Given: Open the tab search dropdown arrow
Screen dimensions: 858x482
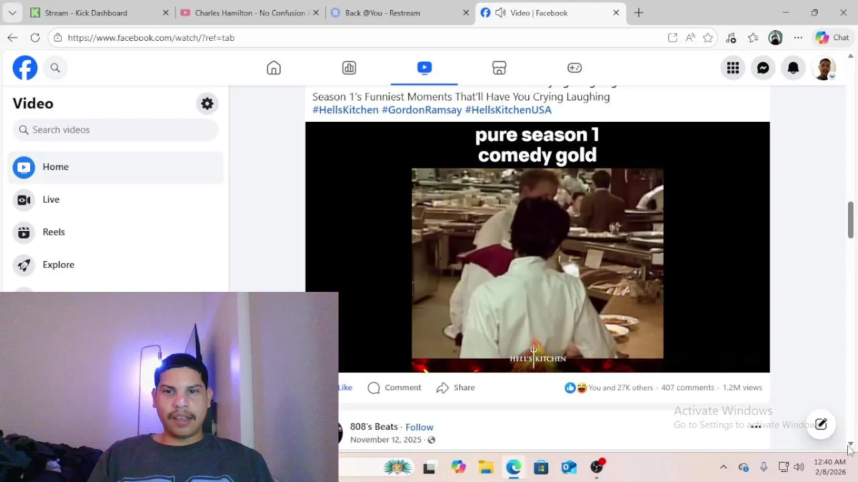Looking at the screenshot, I should pyautogui.click(x=12, y=13).
